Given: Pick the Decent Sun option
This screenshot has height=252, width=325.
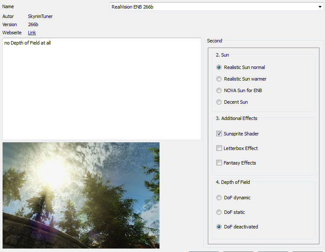Looking at the screenshot, I should point(219,102).
